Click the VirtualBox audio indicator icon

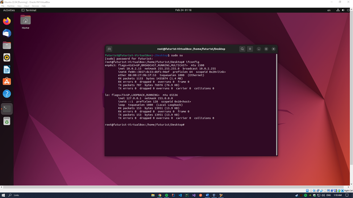314,190
